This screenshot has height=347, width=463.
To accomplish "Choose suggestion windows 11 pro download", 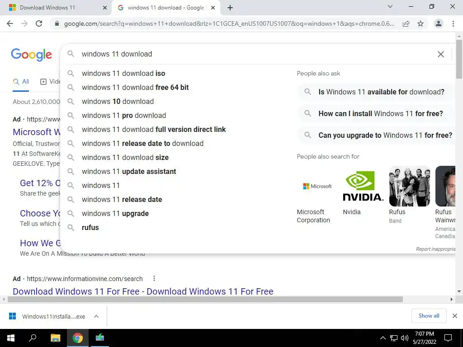I will tap(124, 115).
